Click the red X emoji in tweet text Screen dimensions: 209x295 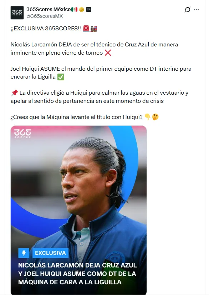coord(108,53)
